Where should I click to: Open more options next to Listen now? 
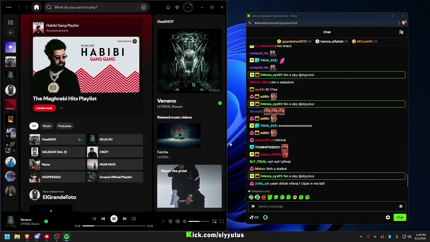tap(61, 108)
